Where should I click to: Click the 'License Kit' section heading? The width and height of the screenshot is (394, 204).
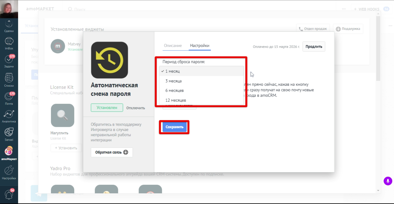[62, 87]
